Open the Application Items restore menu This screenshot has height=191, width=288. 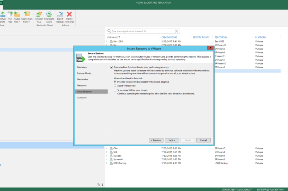[x=27, y=17]
